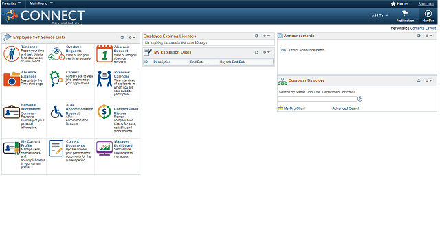Open the Interview Calendar handshake icon
Screen dimensions: 440x247
click(104, 79)
